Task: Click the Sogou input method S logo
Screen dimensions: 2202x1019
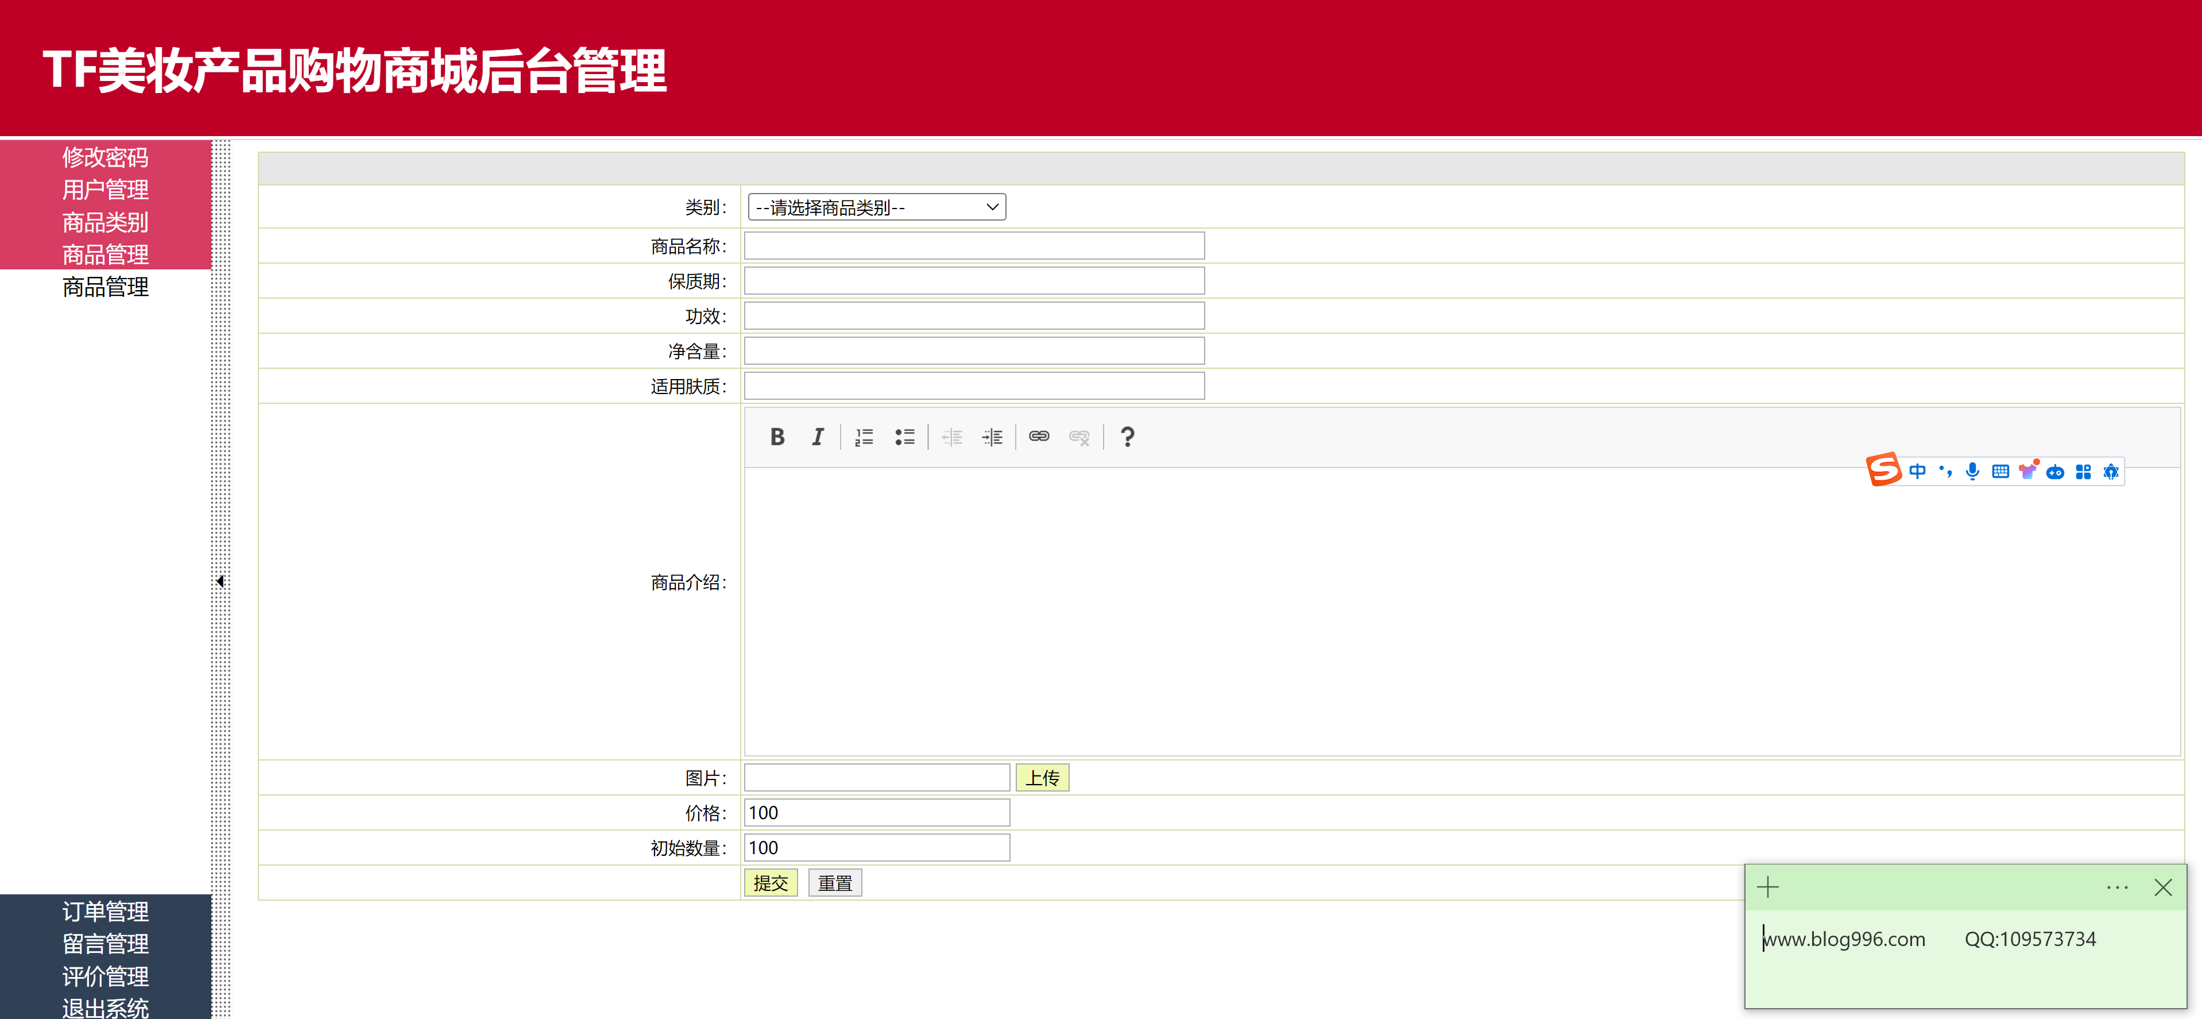Action: click(1883, 469)
